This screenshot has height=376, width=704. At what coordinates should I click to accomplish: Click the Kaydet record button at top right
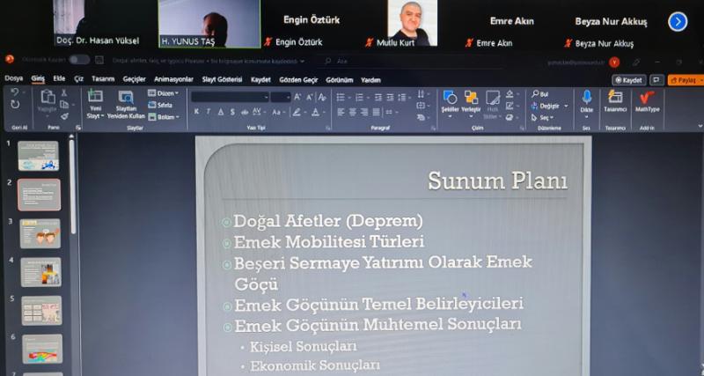point(628,80)
